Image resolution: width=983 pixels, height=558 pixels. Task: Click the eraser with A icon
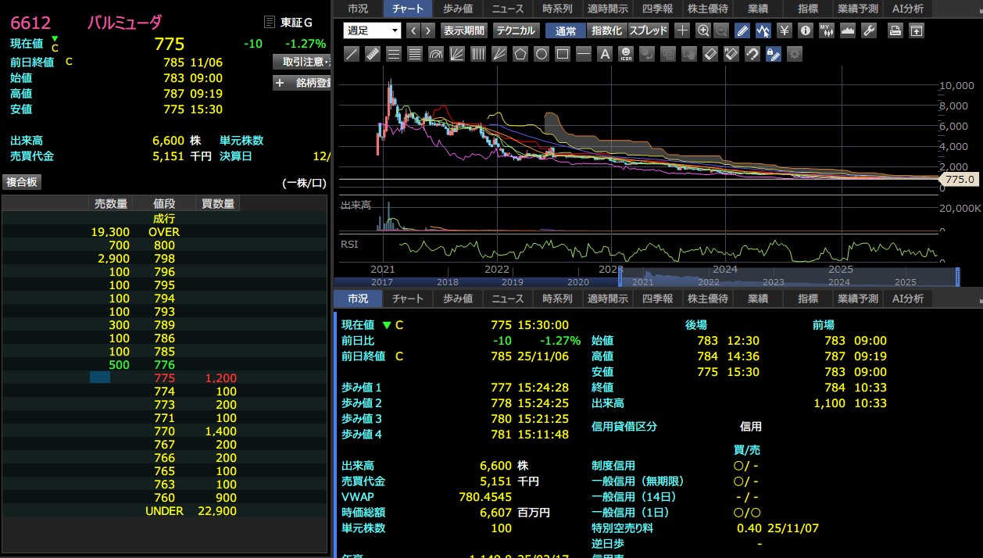731,54
